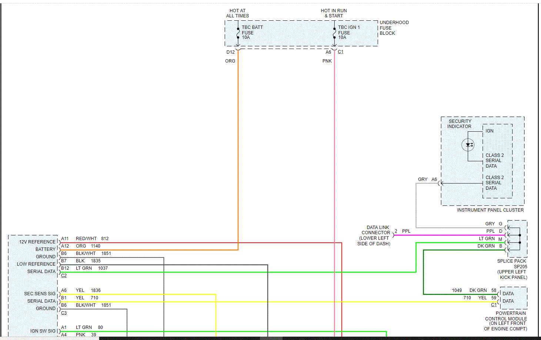The width and height of the screenshot is (541, 340).
Task: Click the Underhood Fuse Block label
Action: 394,28
